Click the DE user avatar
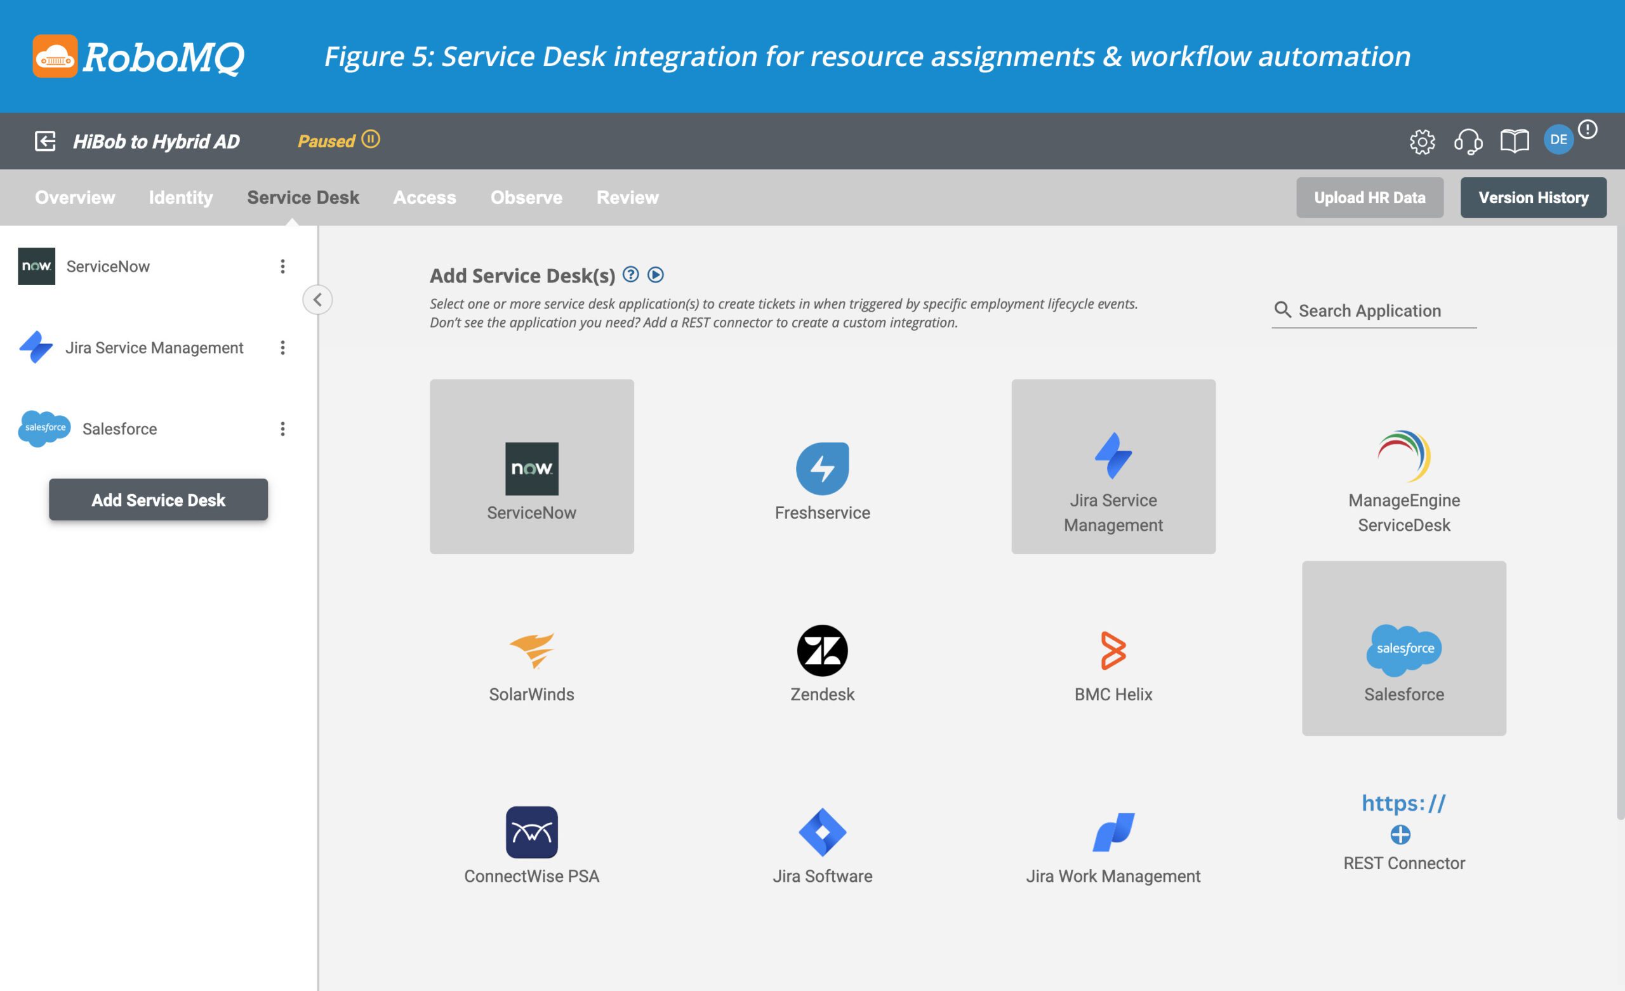This screenshot has width=1625, height=991. pyautogui.click(x=1558, y=140)
